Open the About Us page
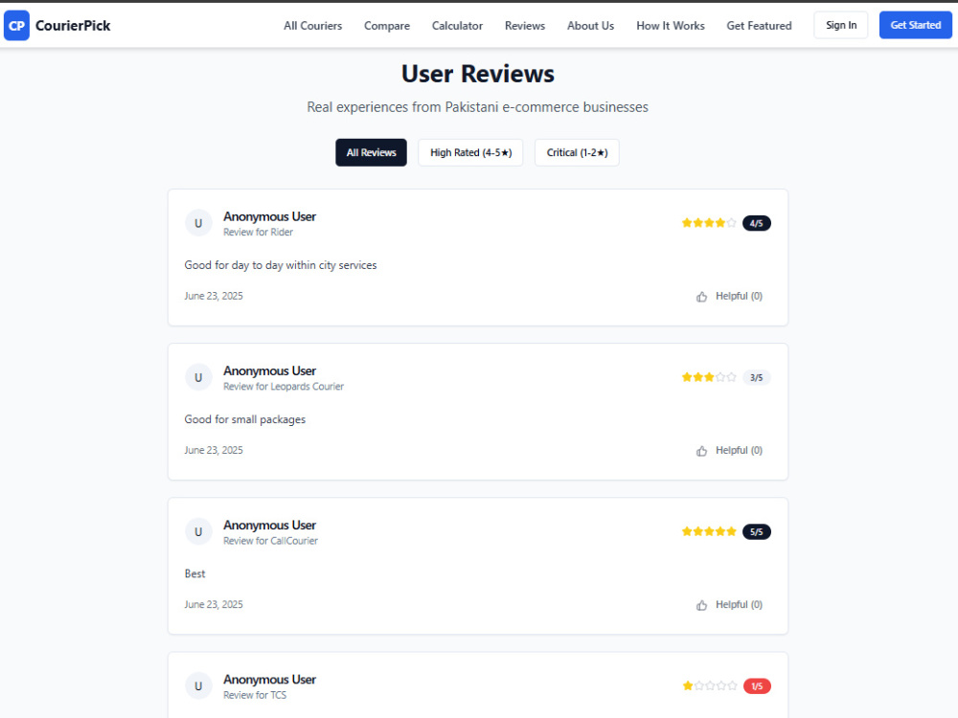Screen dimensions: 958x718 click(590, 26)
